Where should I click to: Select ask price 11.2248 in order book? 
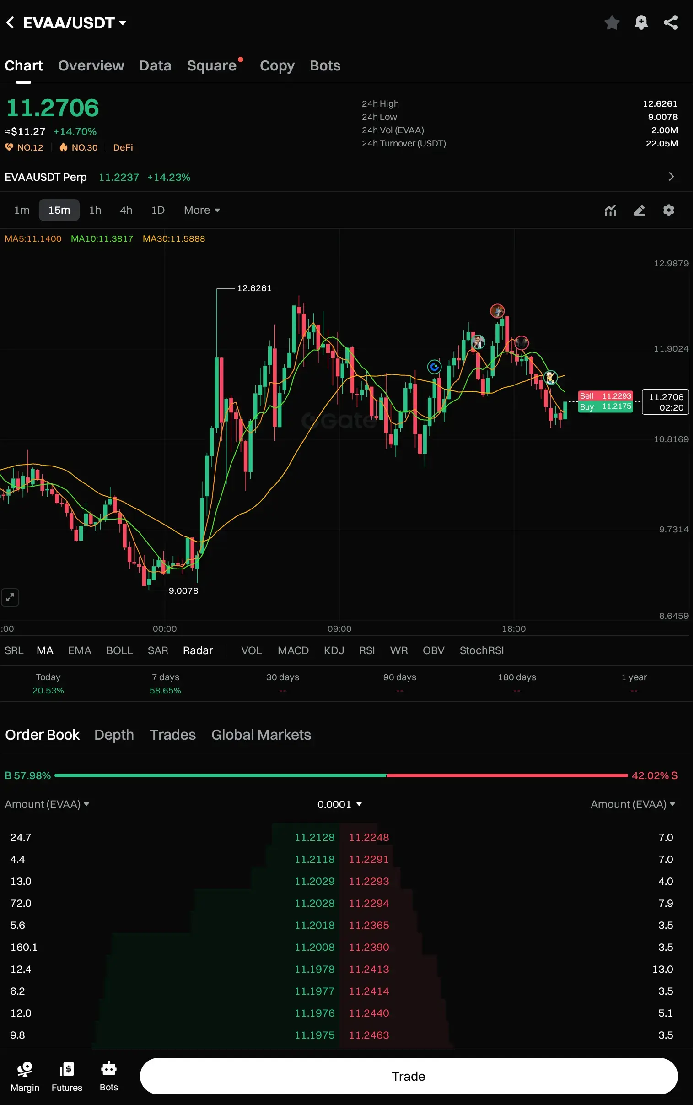point(369,837)
